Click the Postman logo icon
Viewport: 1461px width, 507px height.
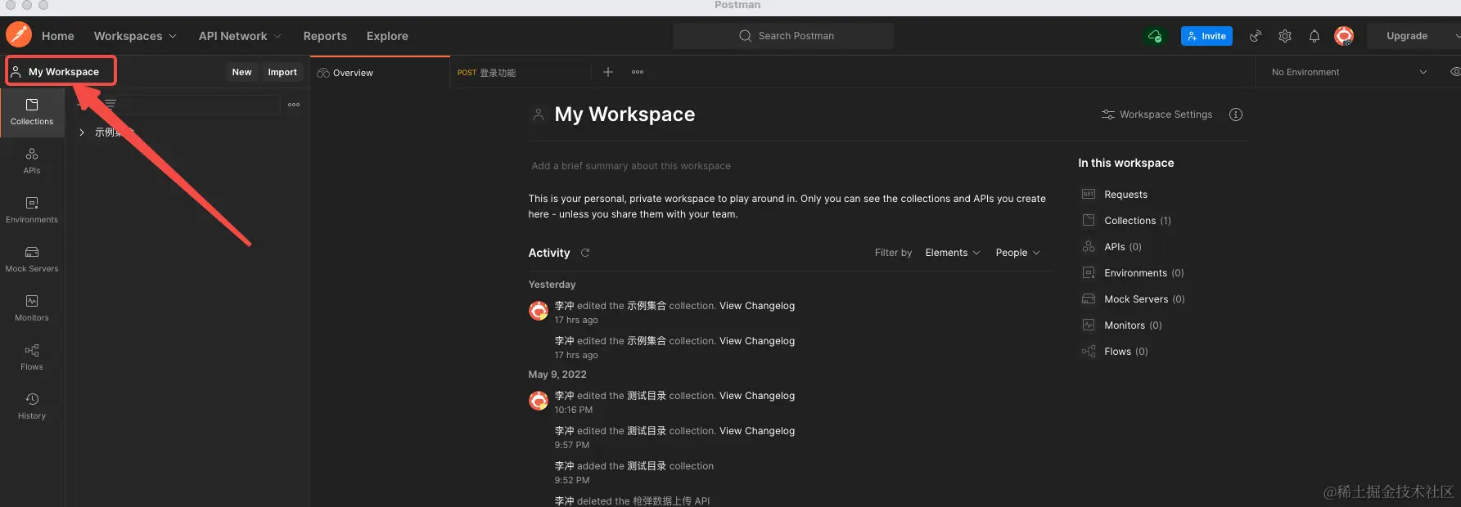point(18,35)
